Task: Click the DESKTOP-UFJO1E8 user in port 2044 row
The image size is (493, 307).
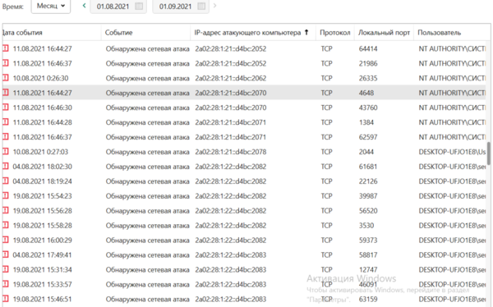Action: coord(452,152)
